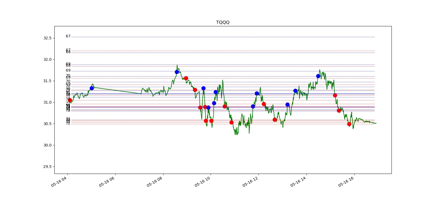
Task: Click the blue marker near 31.3 around 13:30
Action: [x=295, y=91]
